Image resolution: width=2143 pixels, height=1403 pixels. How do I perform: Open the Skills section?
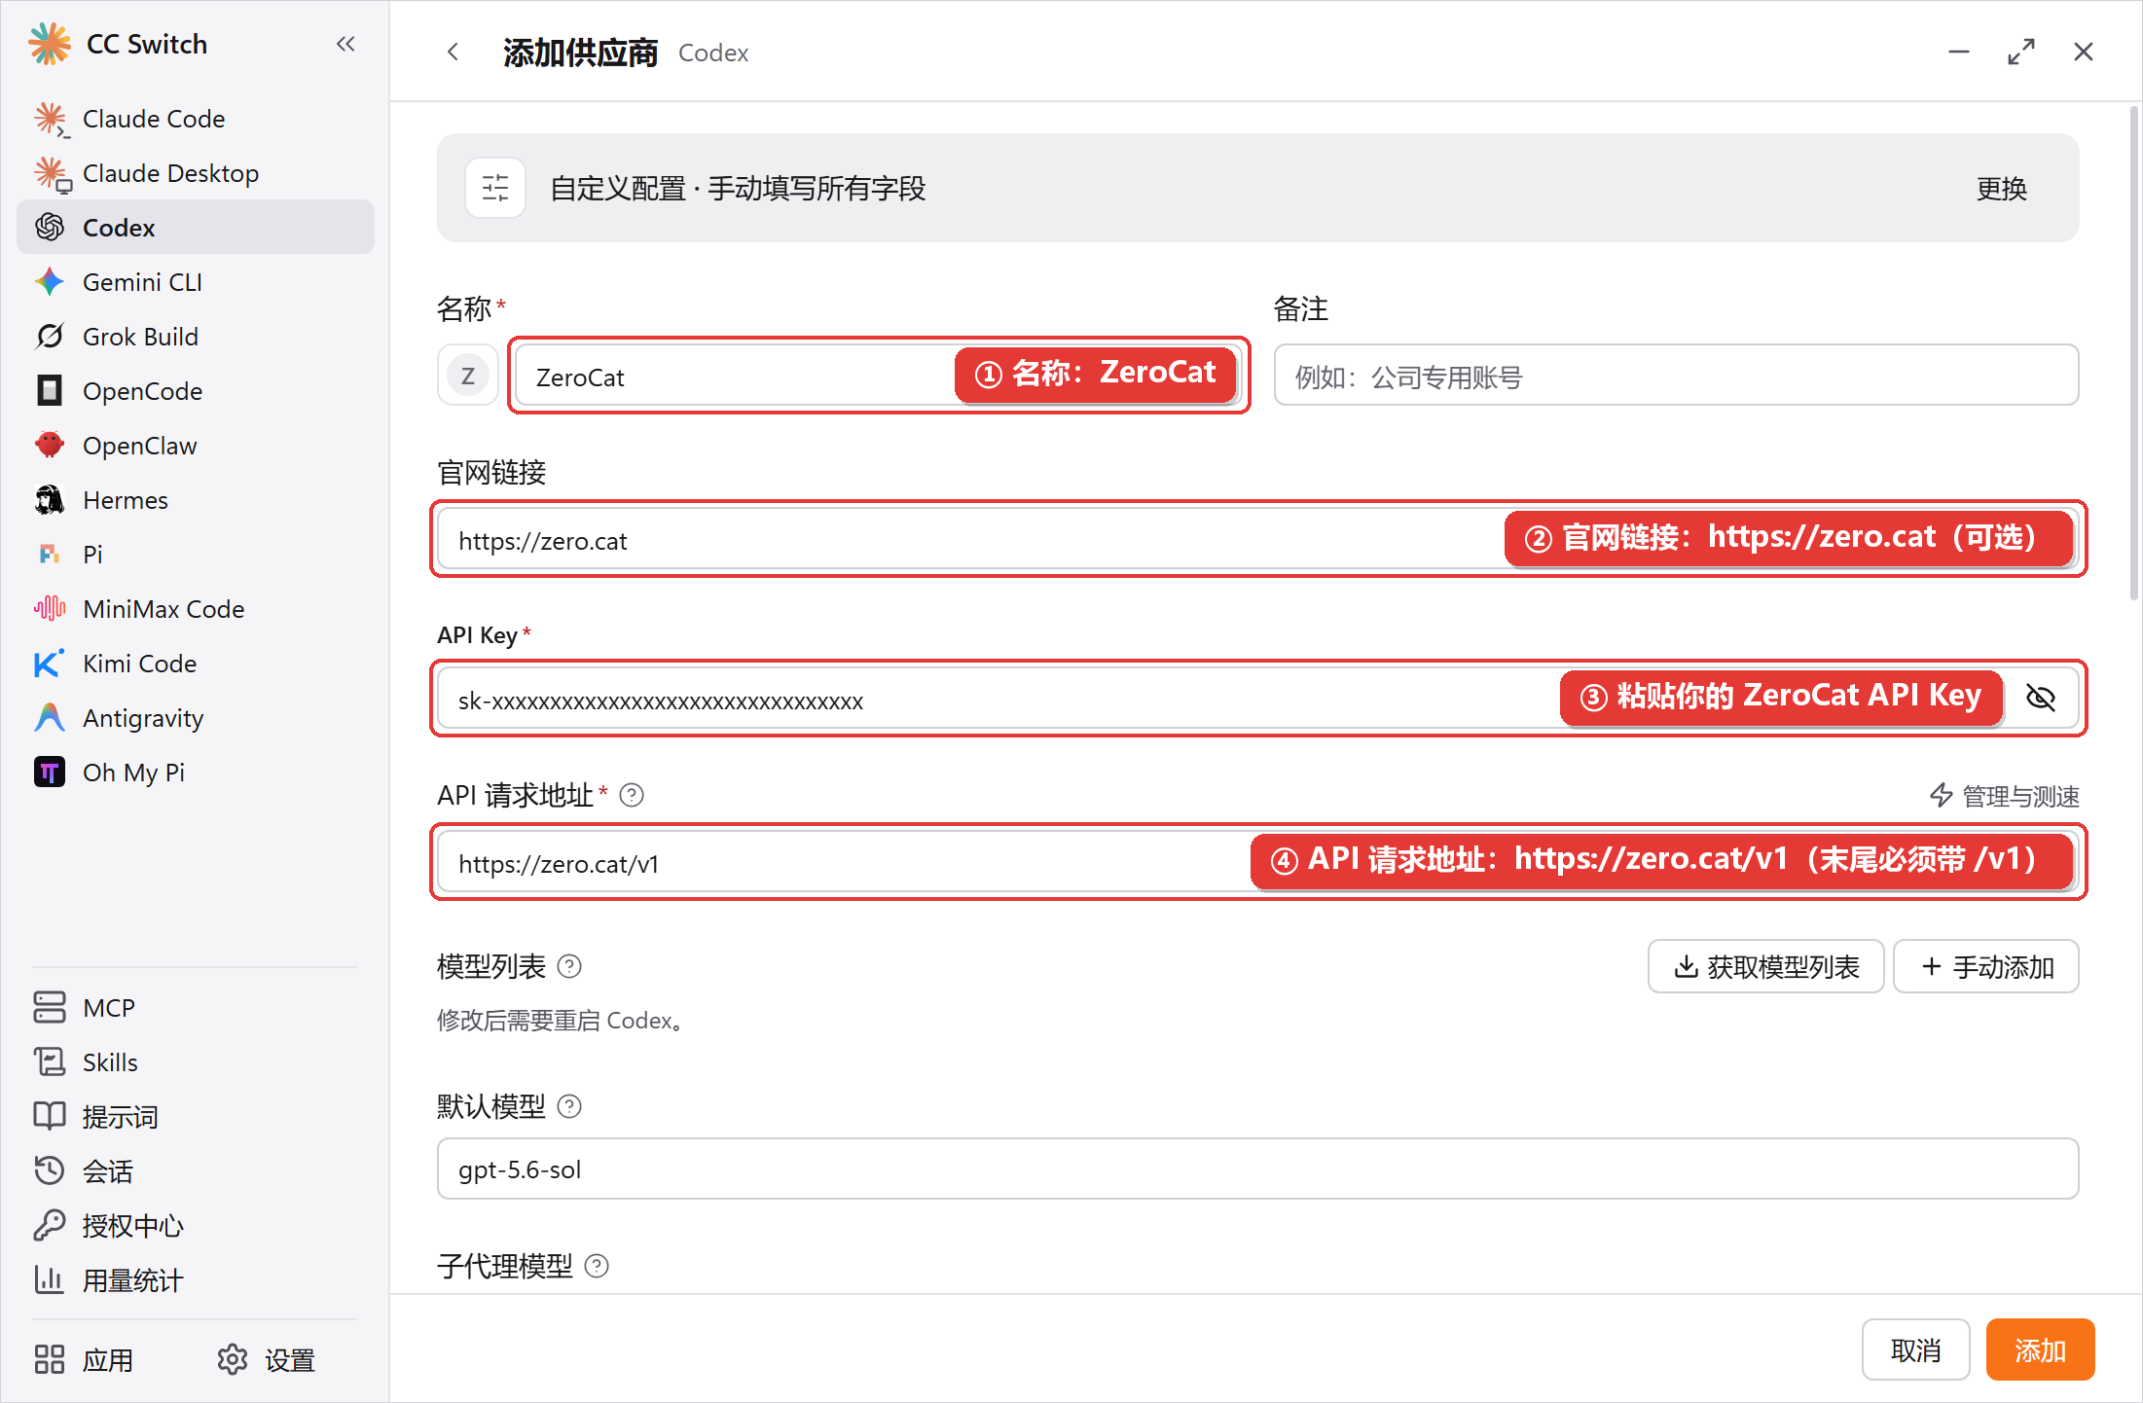point(196,1062)
